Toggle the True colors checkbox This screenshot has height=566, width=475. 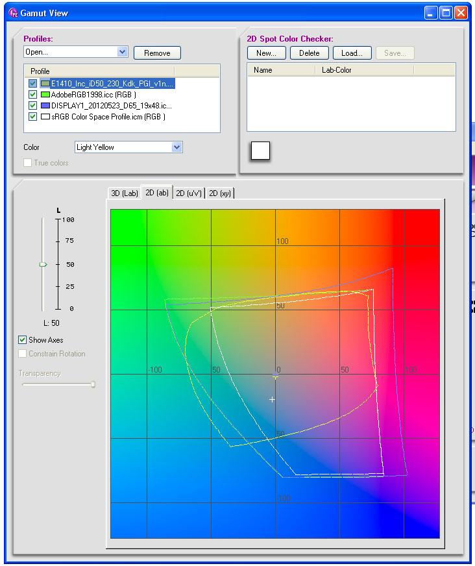27,163
